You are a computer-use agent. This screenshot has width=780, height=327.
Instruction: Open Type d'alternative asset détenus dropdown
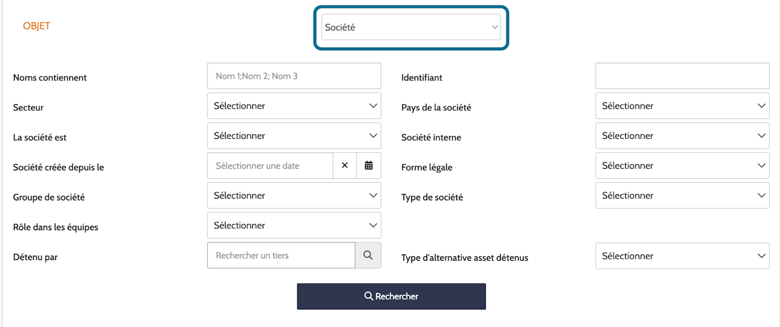[x=682, y=256]
